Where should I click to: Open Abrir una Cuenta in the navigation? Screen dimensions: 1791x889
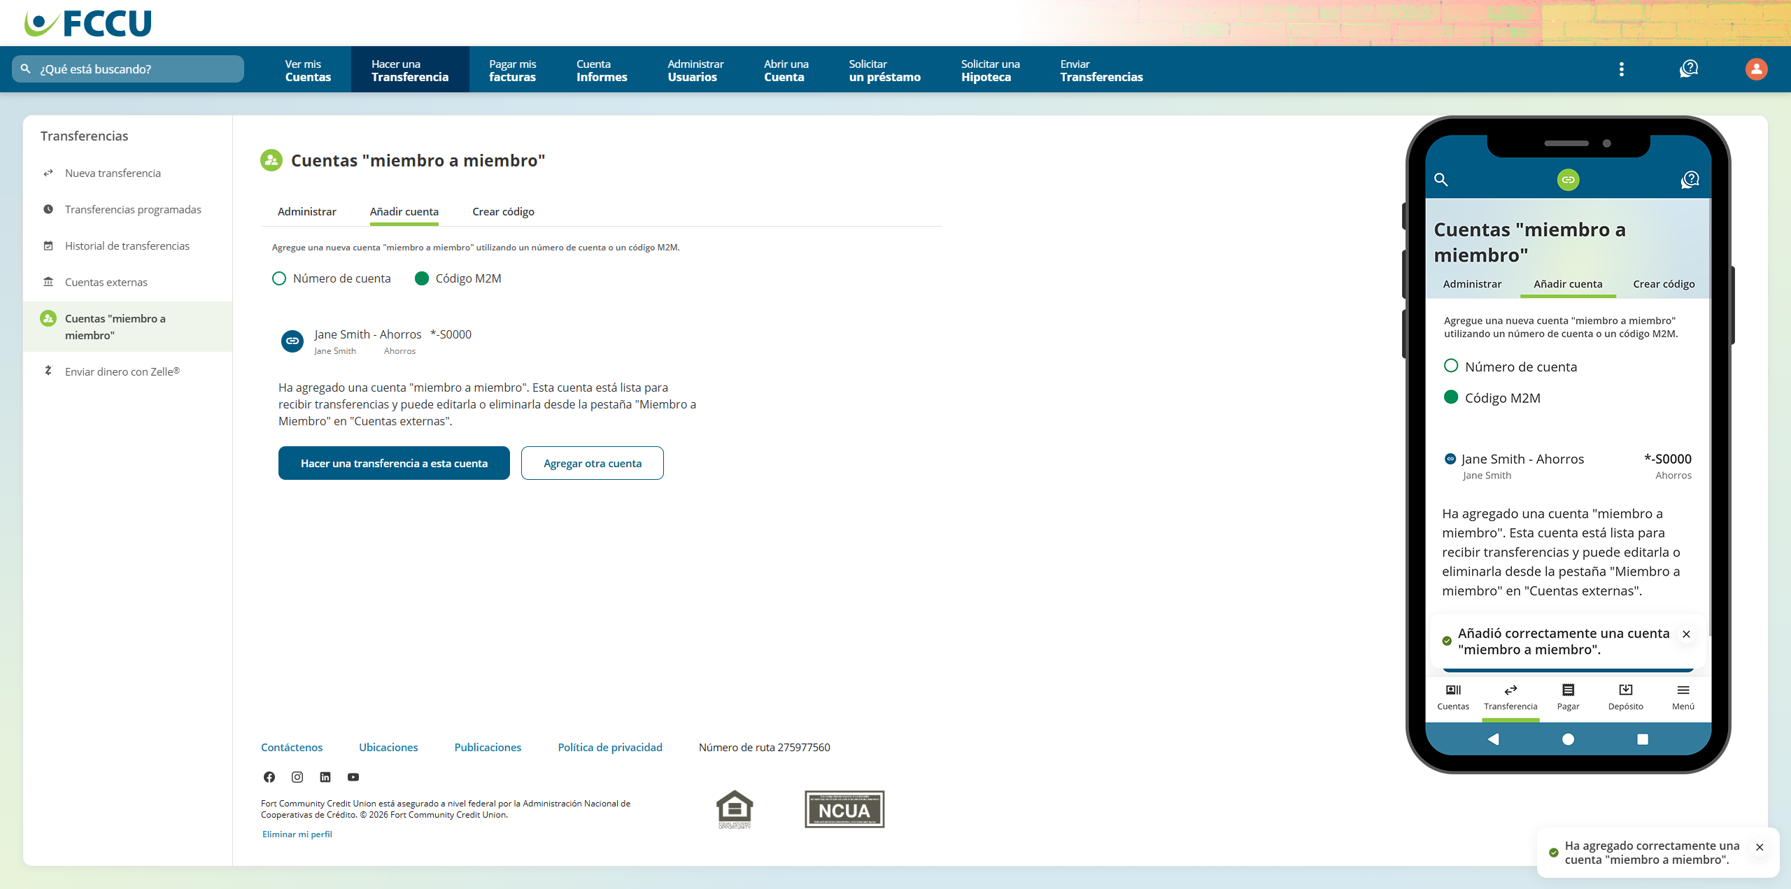pos(786,70)
